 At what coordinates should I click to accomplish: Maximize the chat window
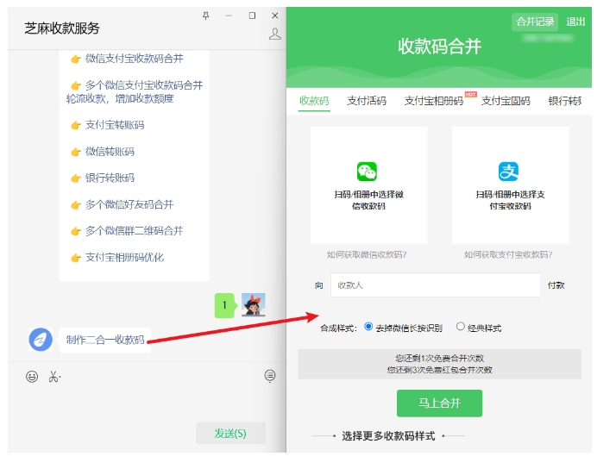(x=252, y=16)
